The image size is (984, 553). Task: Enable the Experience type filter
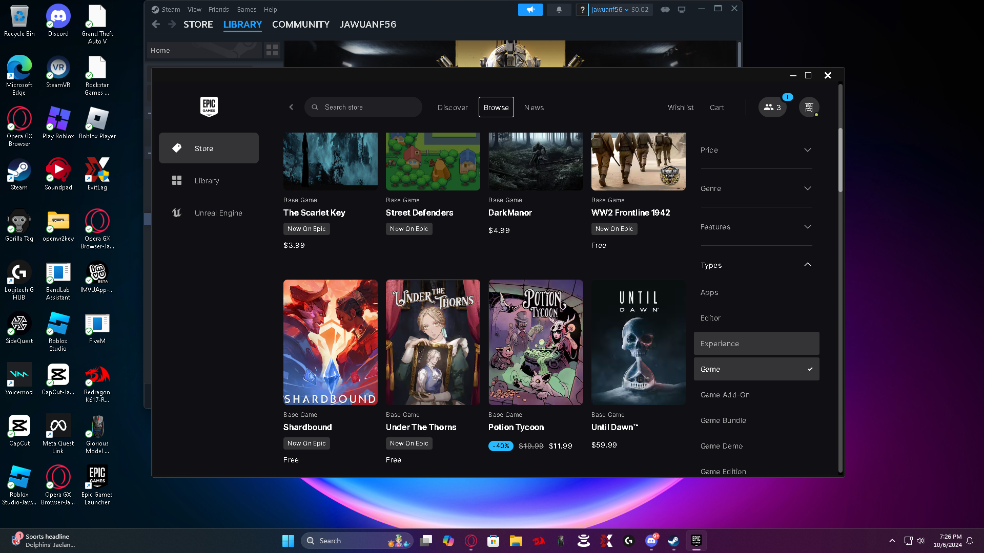click(756, 344)
